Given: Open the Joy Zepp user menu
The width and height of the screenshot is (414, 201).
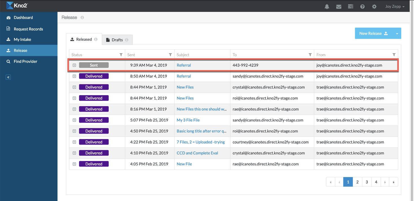Looking at the screenshot, I should (395, 6).
